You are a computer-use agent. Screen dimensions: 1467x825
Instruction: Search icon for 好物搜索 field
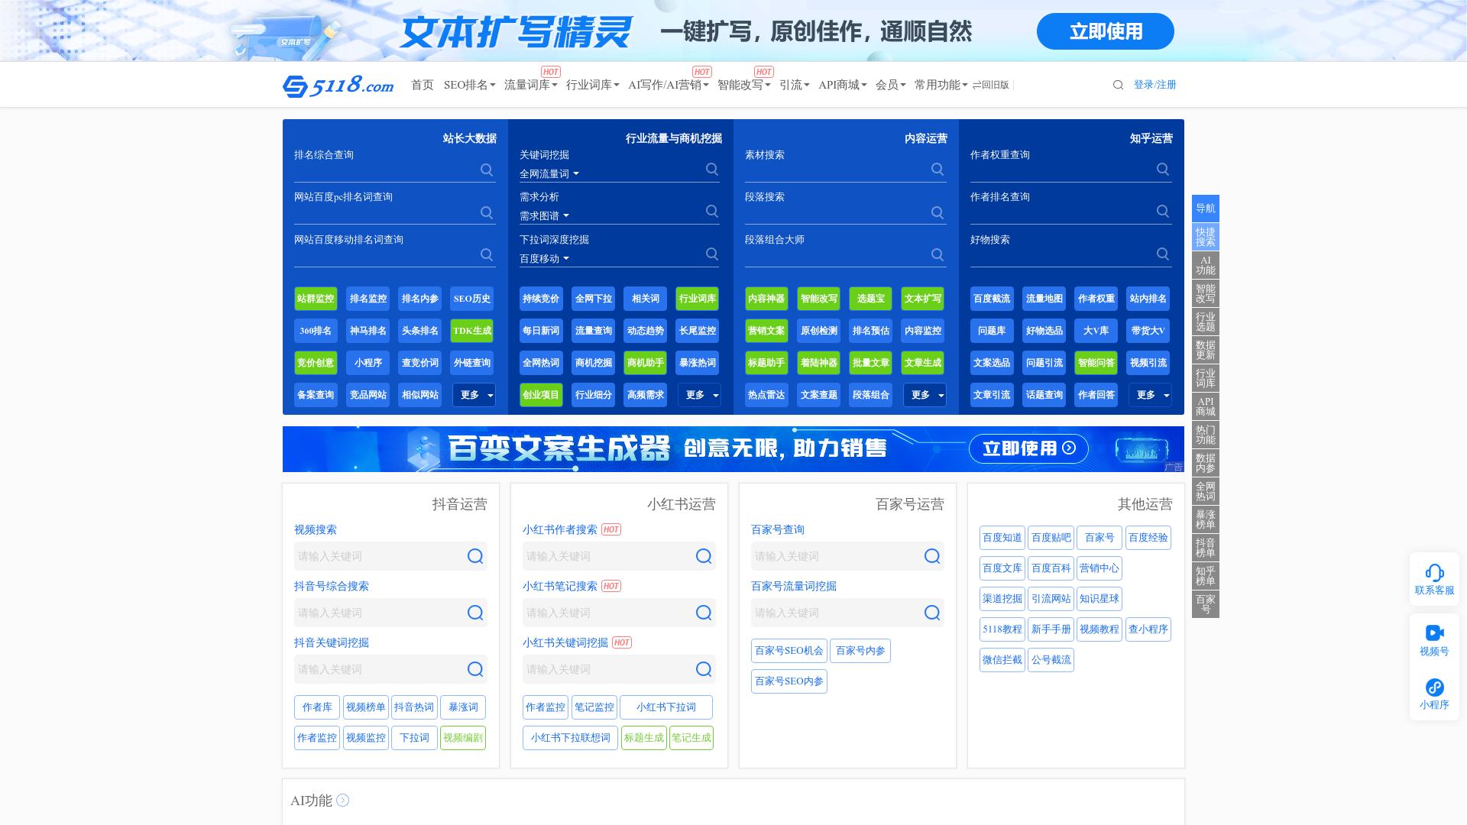1163,254
